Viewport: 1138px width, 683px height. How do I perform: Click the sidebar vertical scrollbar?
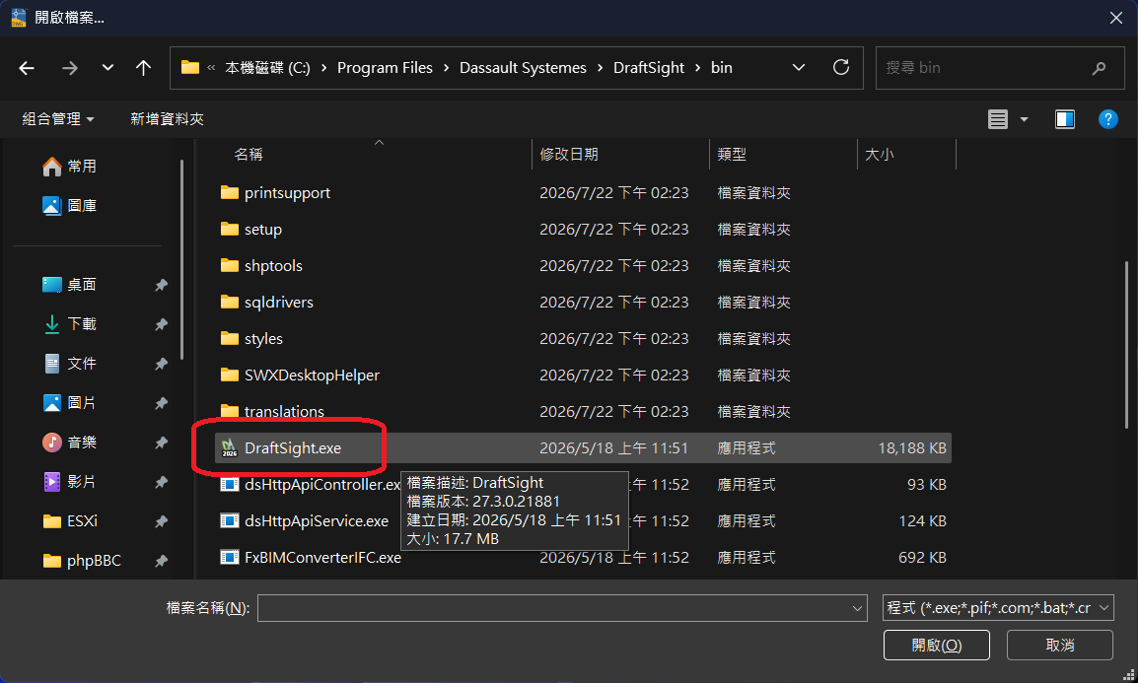tap(181, 259)
